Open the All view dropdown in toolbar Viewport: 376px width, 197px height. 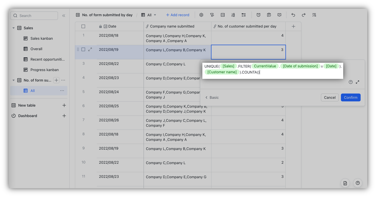tap(149, 15)
